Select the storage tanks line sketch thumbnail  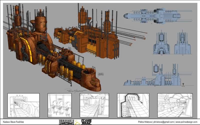tap(60, 105)
